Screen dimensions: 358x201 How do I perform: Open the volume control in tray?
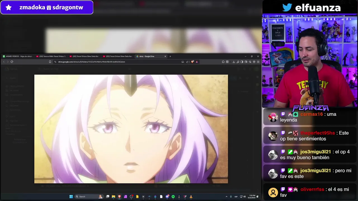coord(244,197)
